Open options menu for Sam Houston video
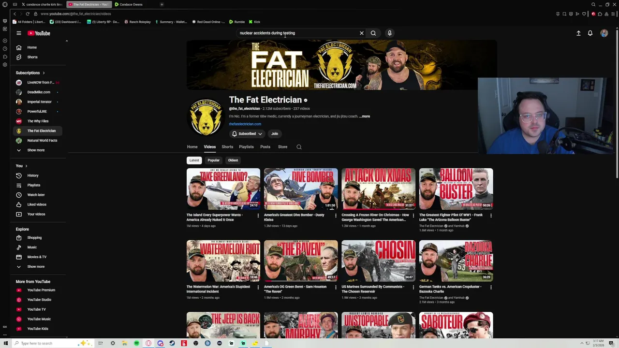 [336, 288]
